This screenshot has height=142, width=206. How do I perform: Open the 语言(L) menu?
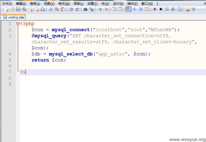(x=78, y=4)
